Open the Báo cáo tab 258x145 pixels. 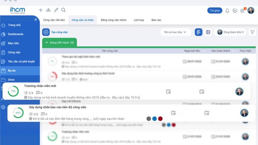coord(156,20)
